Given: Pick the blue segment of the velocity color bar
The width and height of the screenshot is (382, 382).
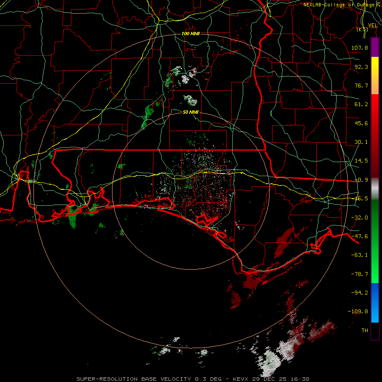Looking at the screenshot, I should point(375,303).
